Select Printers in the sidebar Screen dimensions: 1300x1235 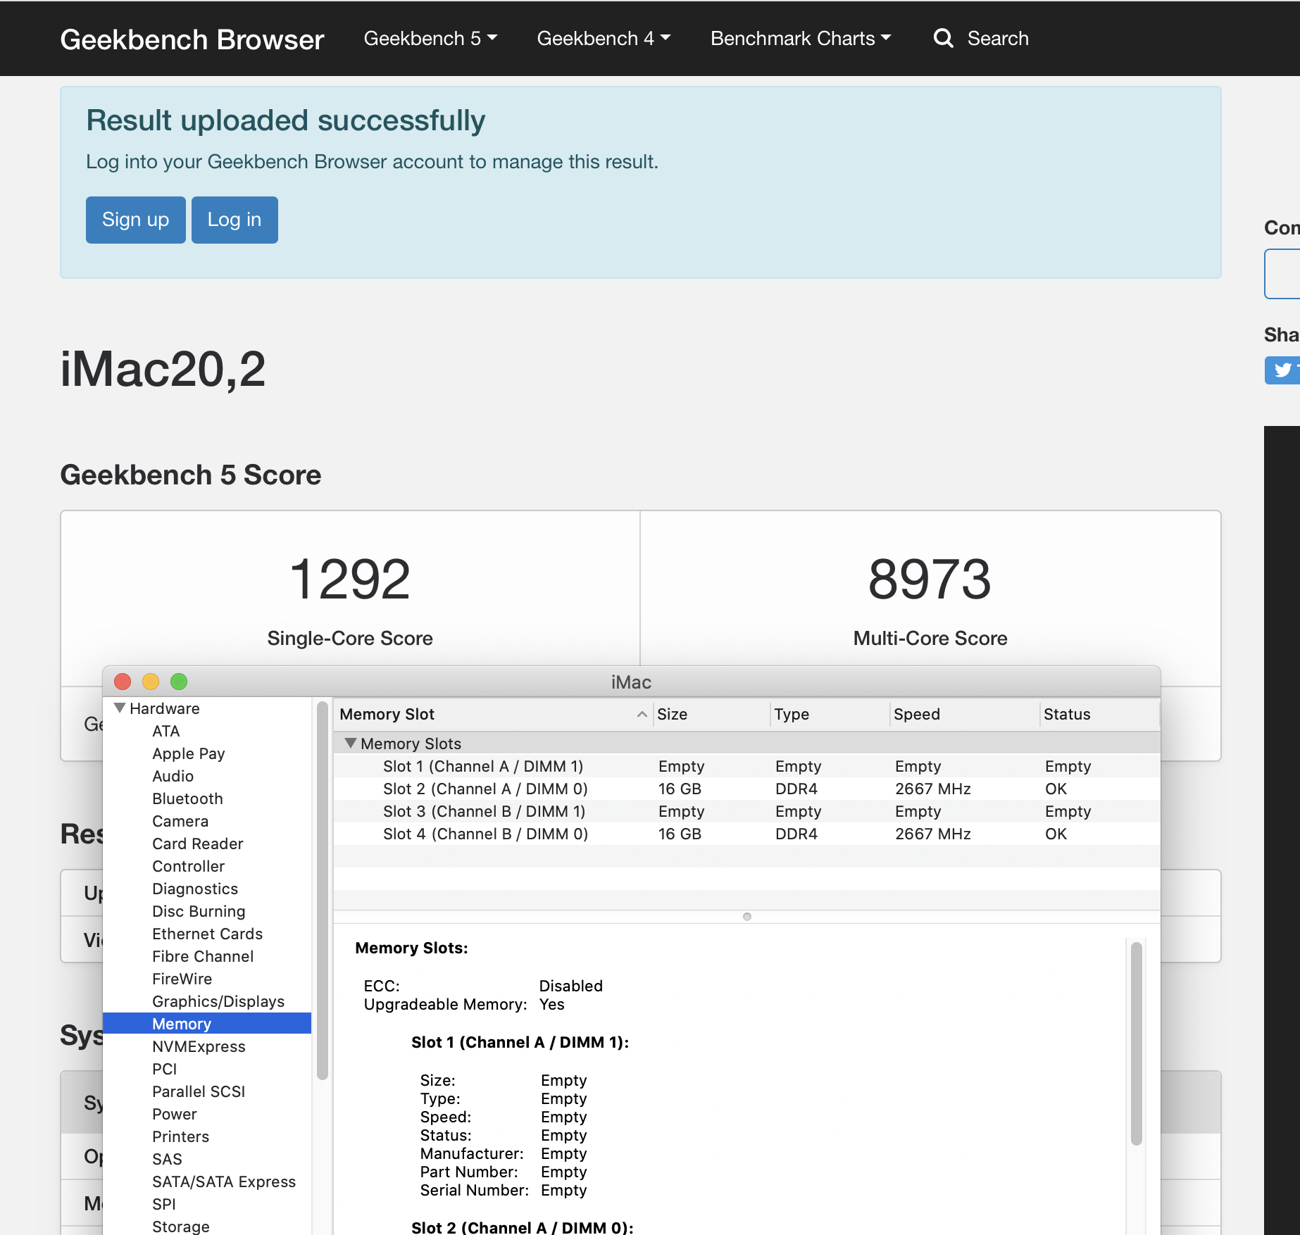pos(181,1136)
